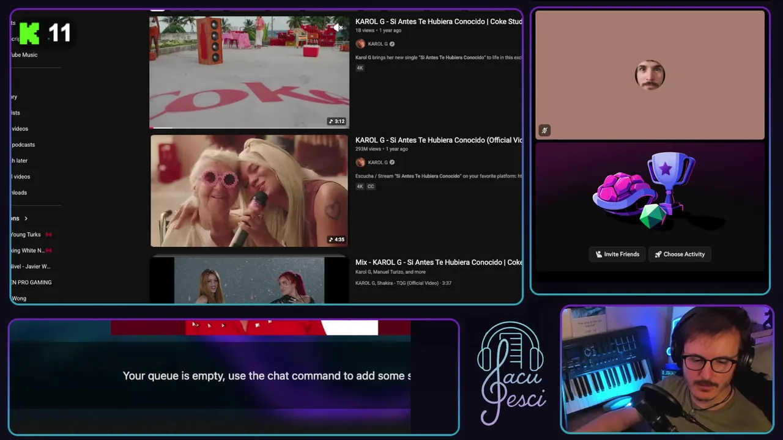Click the webcam feed with the keyboard
The height and width of the screenshot is (440, 783).
[667, 369]
